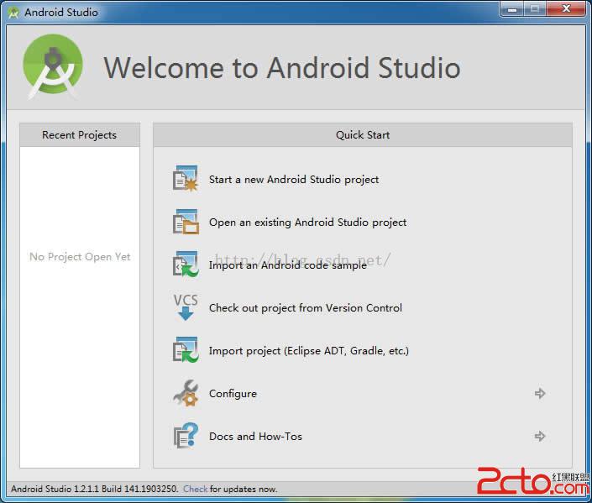592x503 pixels.
Task: Click the 'Android Studio 1.2.1.1 Build' status text
Action: click(x=94, y=489)
